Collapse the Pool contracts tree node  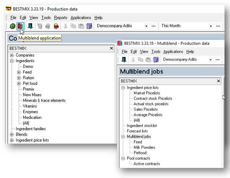(x=123, y=158)
